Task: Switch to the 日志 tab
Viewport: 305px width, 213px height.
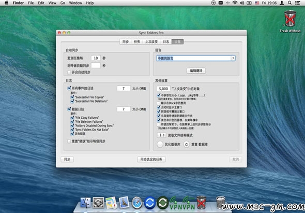Action: (x=166, y=41)
